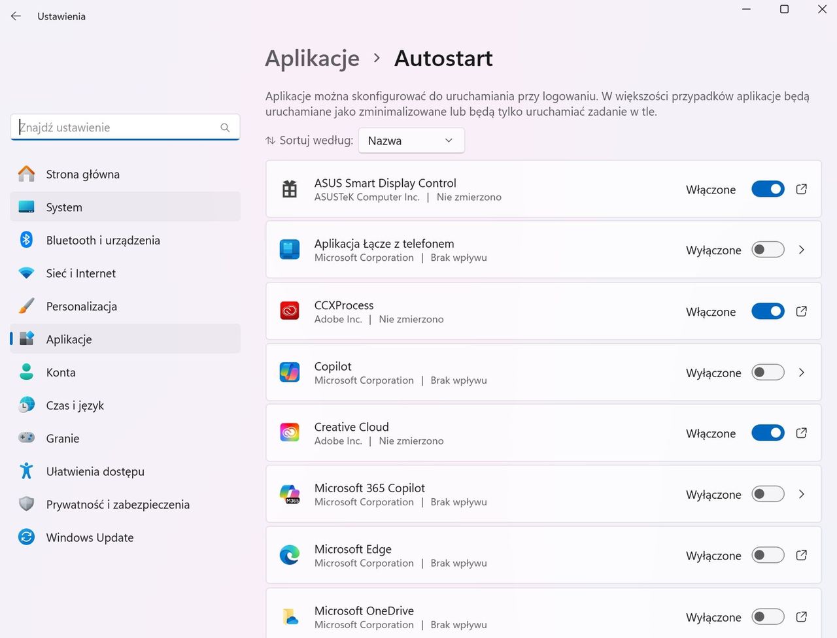Click the Creative Cloud app icon
837x638 pixels.
[x=290, y=432]
